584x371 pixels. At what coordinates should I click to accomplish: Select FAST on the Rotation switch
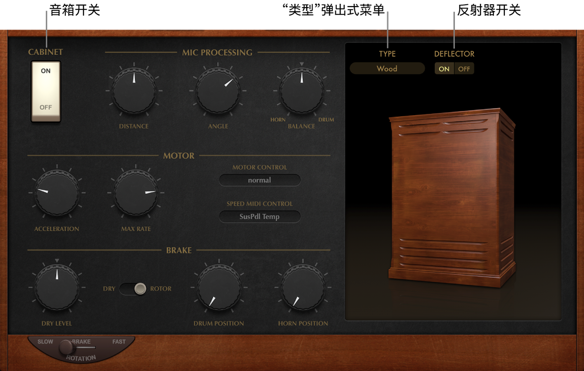[119, 341]
